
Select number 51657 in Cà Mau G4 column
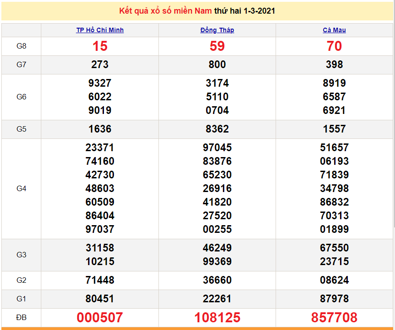coord(334,148)
